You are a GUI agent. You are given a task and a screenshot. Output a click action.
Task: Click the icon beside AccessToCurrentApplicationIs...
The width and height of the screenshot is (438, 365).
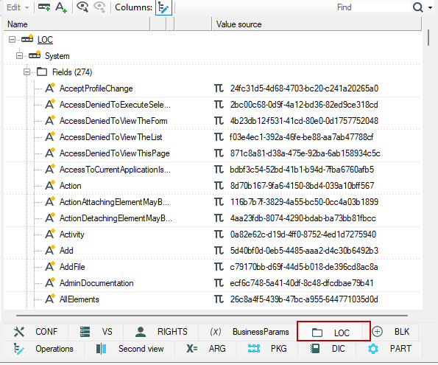[50, 169]
